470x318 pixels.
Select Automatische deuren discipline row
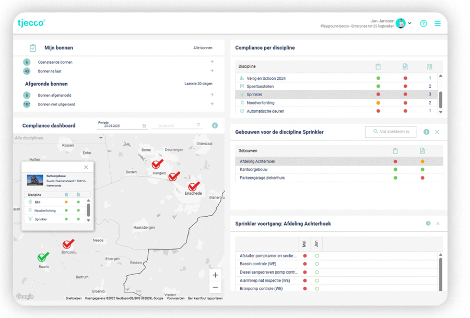click(336, 111)
